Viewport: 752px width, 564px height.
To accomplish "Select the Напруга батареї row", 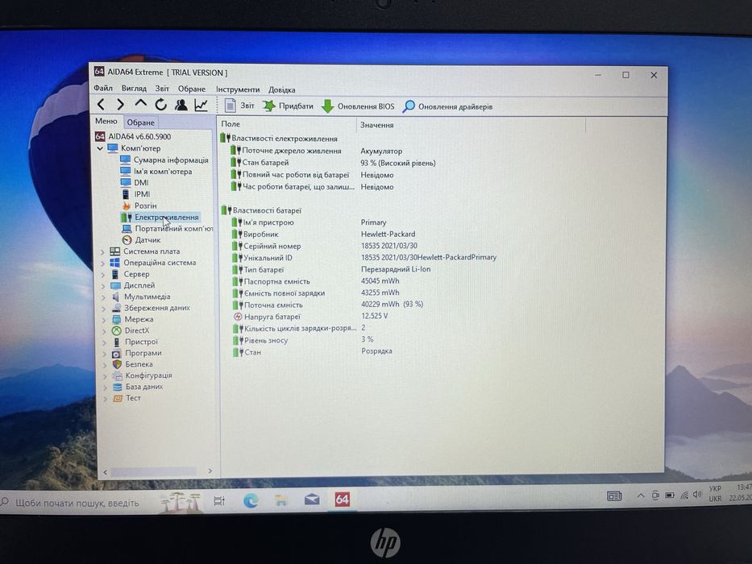I will tap(310, 317).
